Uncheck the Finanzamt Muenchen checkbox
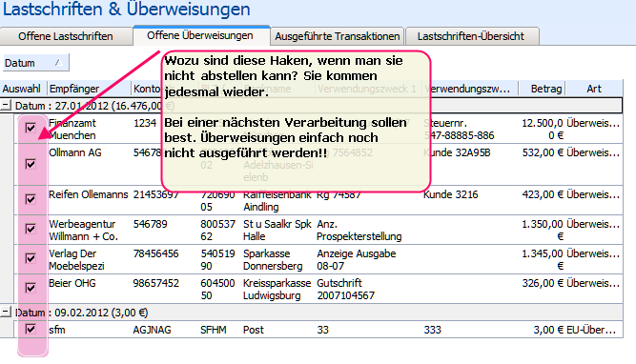This screenshot has height=364, width=636. [31, 128]
